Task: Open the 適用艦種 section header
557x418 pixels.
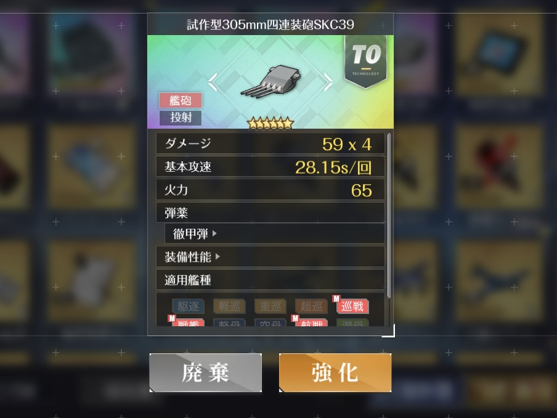Action: tap(270, 280)
